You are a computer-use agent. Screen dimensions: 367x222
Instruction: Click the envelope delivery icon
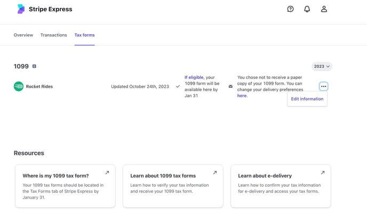click(230, 86)
